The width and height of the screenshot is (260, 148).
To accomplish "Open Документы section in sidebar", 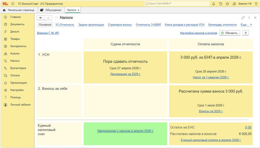I will click(17, 24).
